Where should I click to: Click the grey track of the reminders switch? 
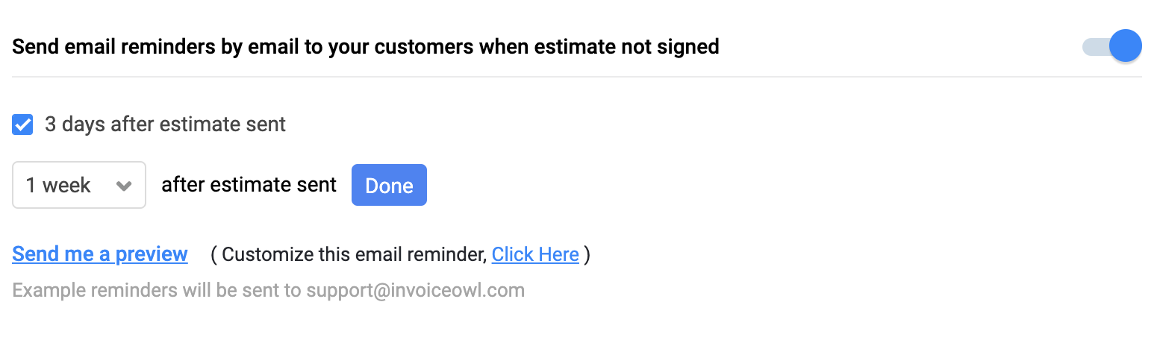pos(1093,48)
